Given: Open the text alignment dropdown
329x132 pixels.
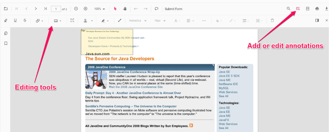Looking at the screenshot, I should click(190, 21).
